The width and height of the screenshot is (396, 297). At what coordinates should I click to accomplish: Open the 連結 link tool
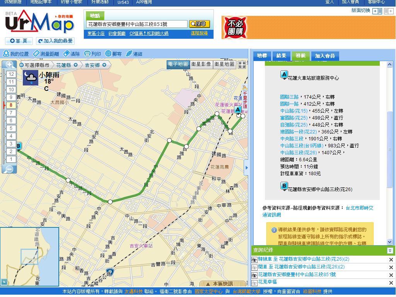[129, 54]
